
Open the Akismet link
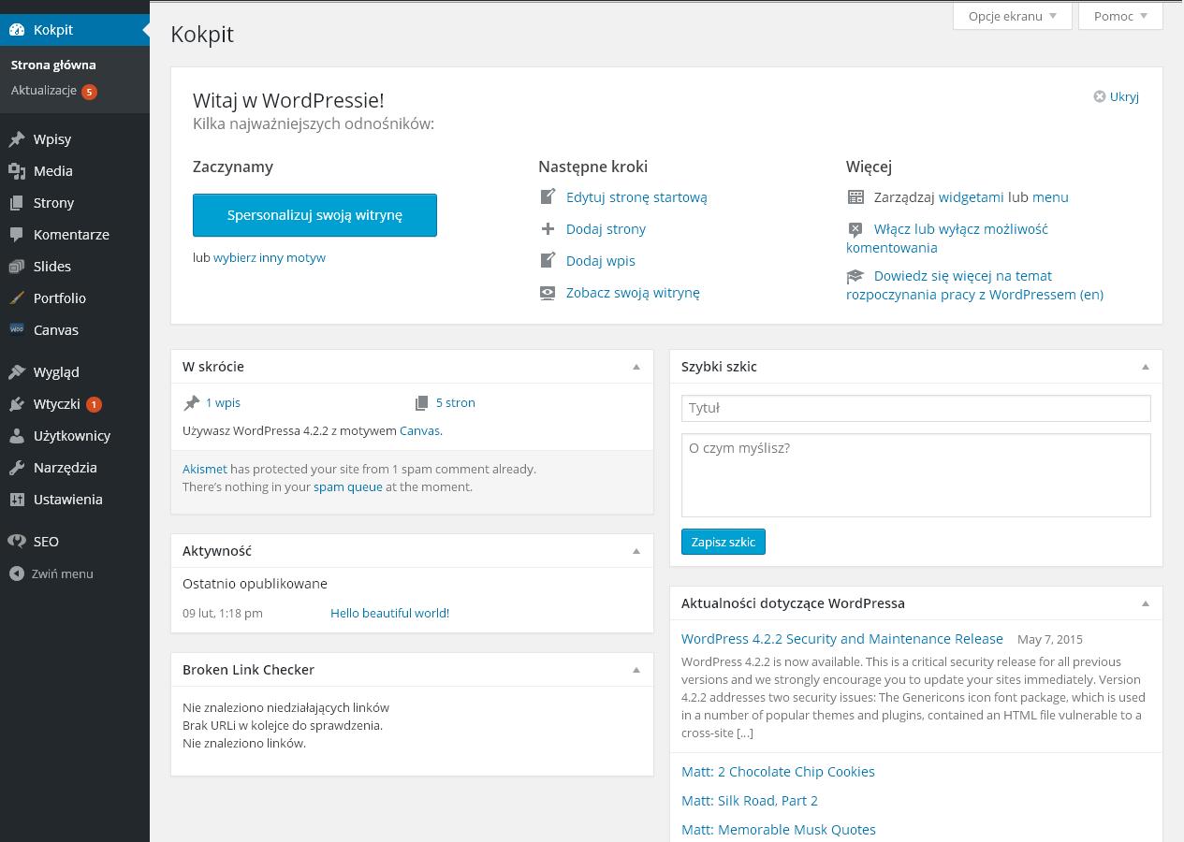205,469
